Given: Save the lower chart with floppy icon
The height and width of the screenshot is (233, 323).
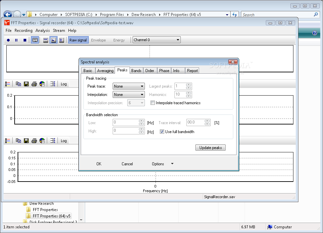Looking at the screenshot, I should (26, 141).
